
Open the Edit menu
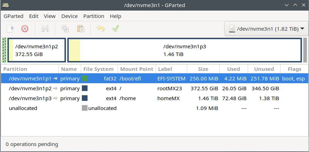pos(34,16)
